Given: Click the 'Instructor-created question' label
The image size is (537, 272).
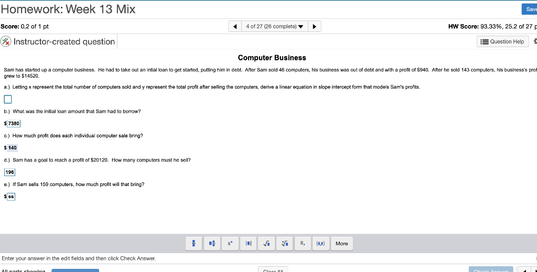Looking at the screenshot, I should (64, 42).
